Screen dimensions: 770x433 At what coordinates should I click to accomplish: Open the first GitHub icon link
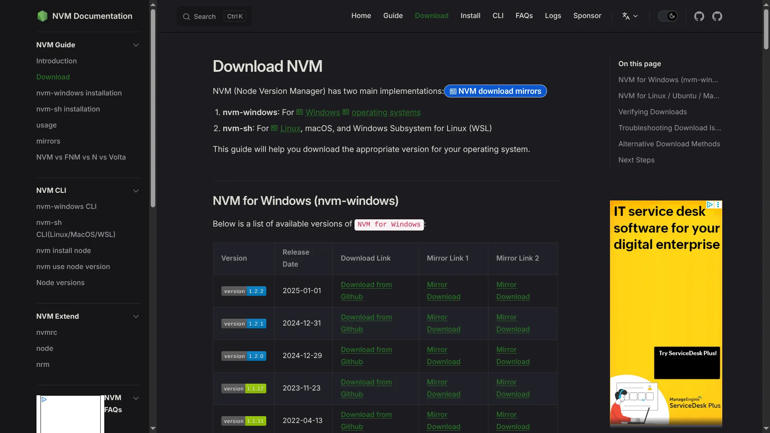tap(699, 16)
